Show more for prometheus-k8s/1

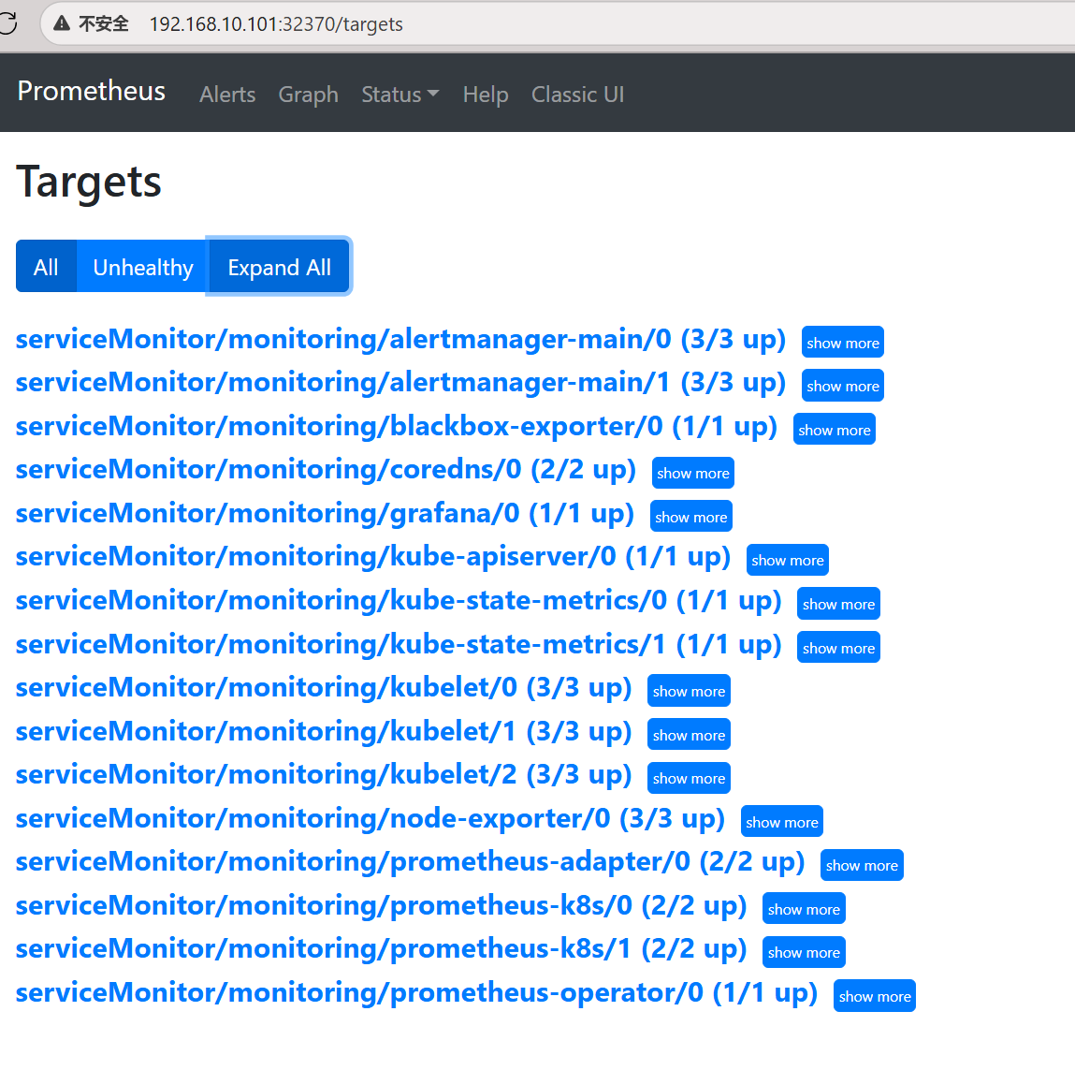[805, 952]
